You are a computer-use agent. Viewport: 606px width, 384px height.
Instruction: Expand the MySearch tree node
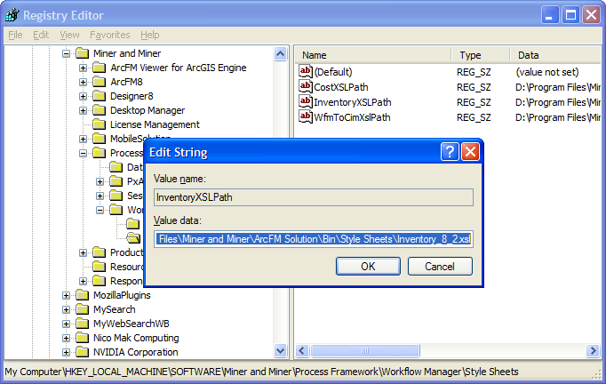(66, 309)
